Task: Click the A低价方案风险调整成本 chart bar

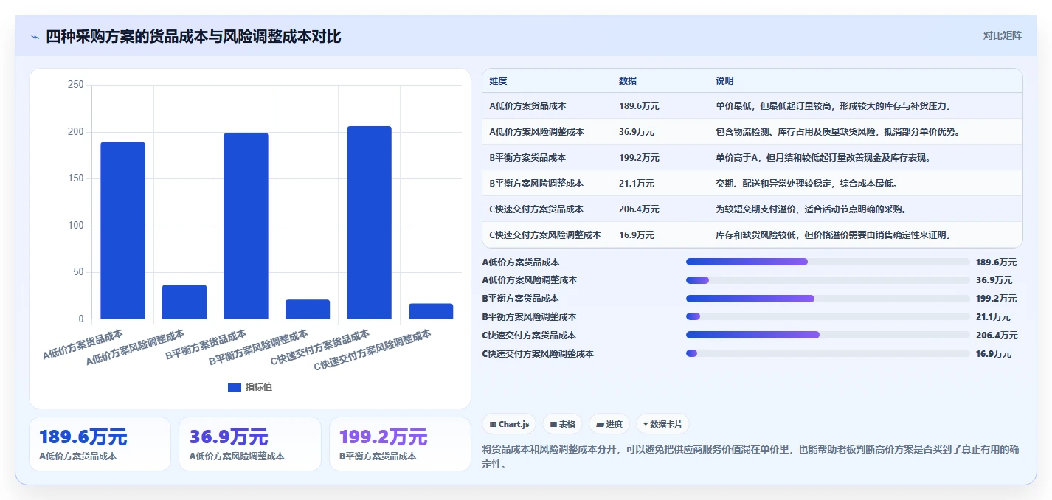Action: click(x=184, y=302)
